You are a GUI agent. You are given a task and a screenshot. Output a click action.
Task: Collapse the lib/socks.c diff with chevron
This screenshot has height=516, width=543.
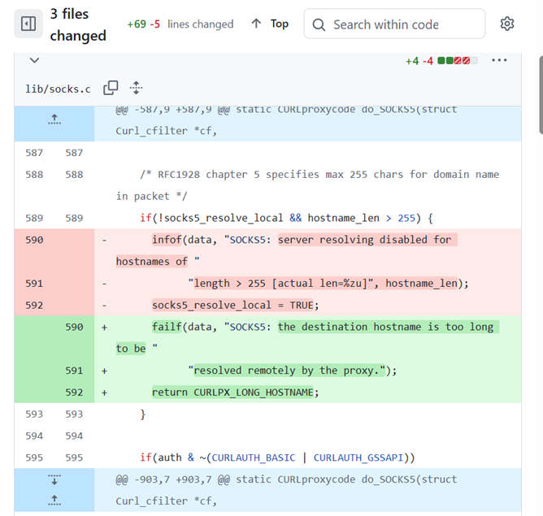[x=34, y=60]
